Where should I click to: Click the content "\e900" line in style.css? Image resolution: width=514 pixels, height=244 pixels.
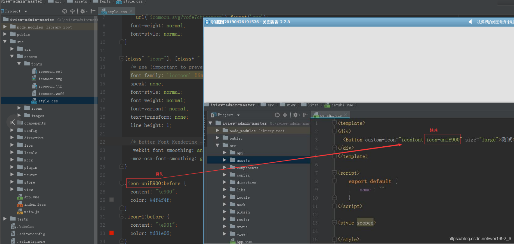[x=154, y=192]
